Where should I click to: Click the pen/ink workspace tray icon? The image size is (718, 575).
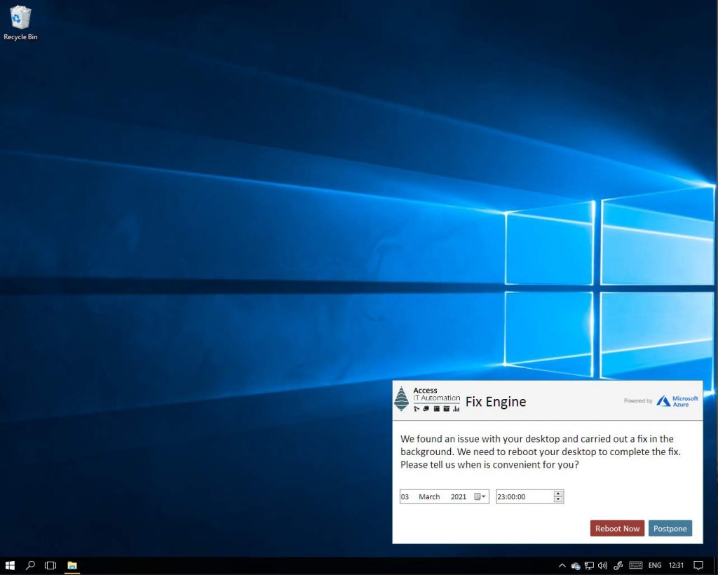click(618, 565)
